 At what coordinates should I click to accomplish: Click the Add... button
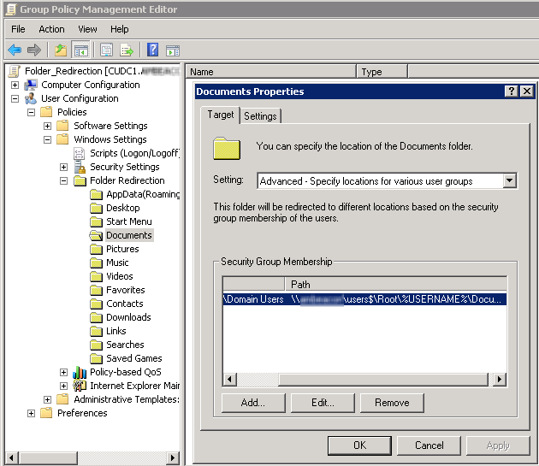[252, 403]
